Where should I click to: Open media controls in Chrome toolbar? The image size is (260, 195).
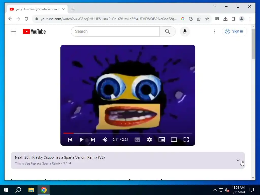coord(217,19)
